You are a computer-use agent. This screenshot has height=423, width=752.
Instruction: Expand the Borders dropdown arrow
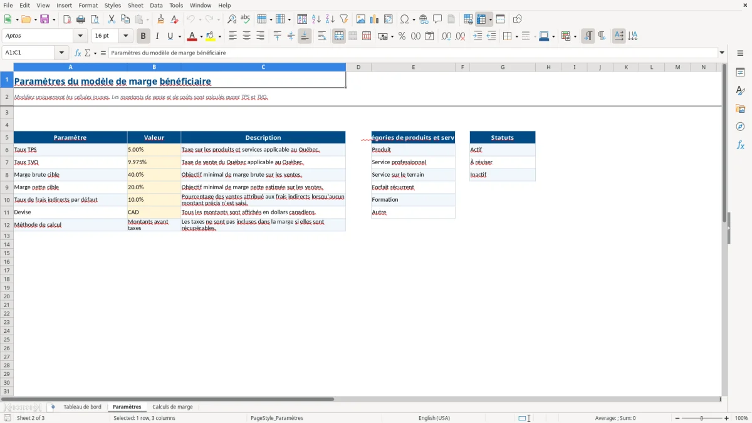pyautogui.click(x=516, y=36)
